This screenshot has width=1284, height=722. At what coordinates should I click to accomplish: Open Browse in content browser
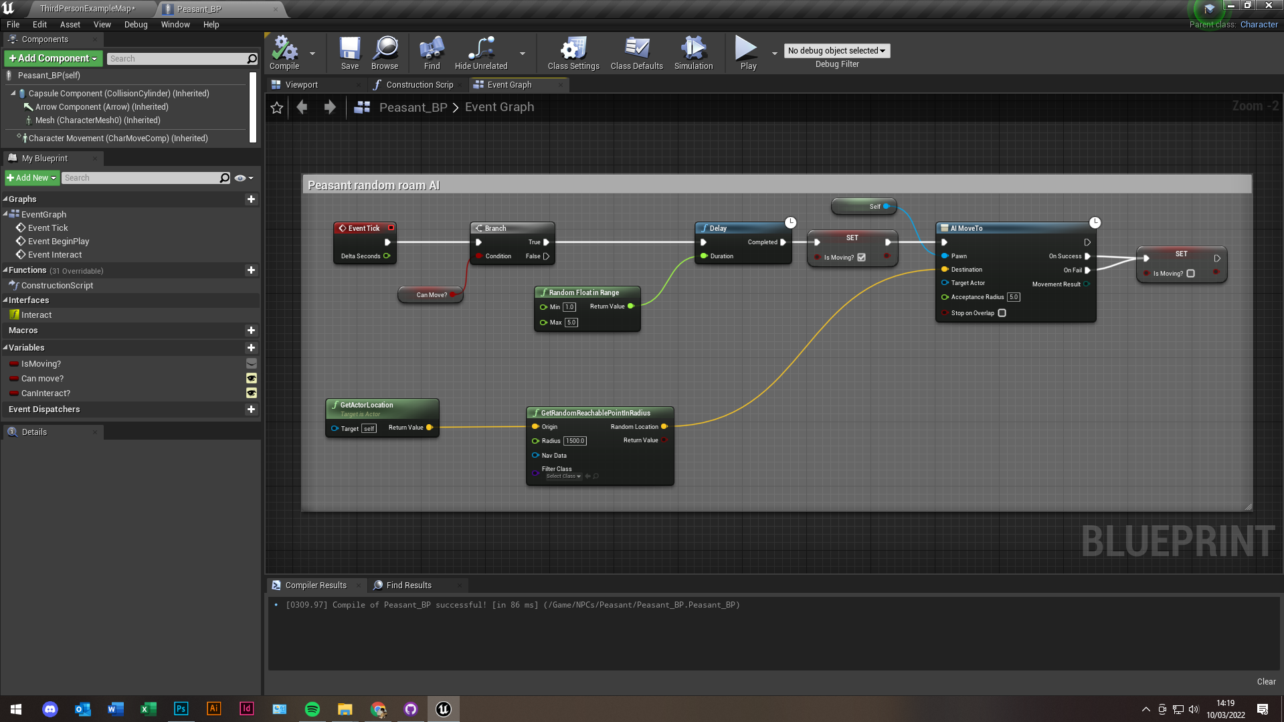(385, 52)
